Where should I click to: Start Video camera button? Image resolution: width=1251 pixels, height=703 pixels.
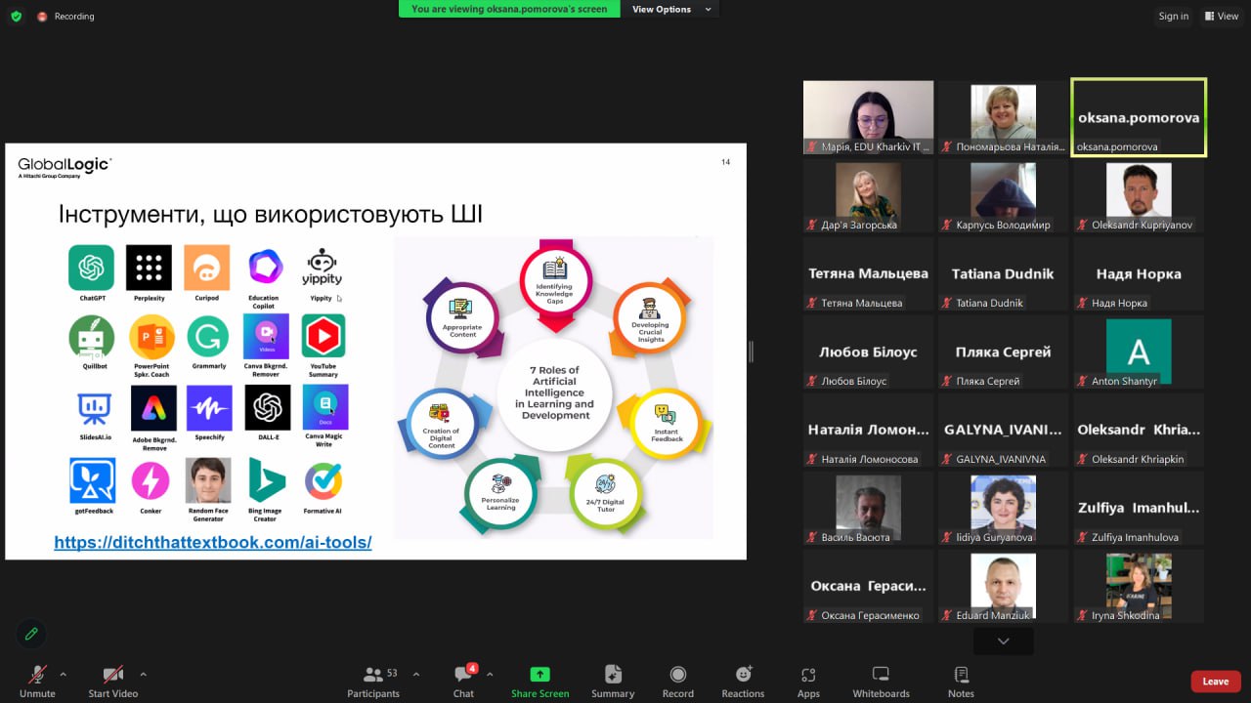[x=113, y=675]
